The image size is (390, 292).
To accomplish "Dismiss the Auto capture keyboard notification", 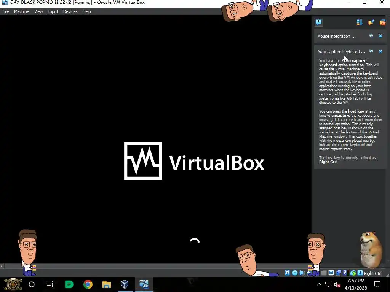I will [380, 51].
